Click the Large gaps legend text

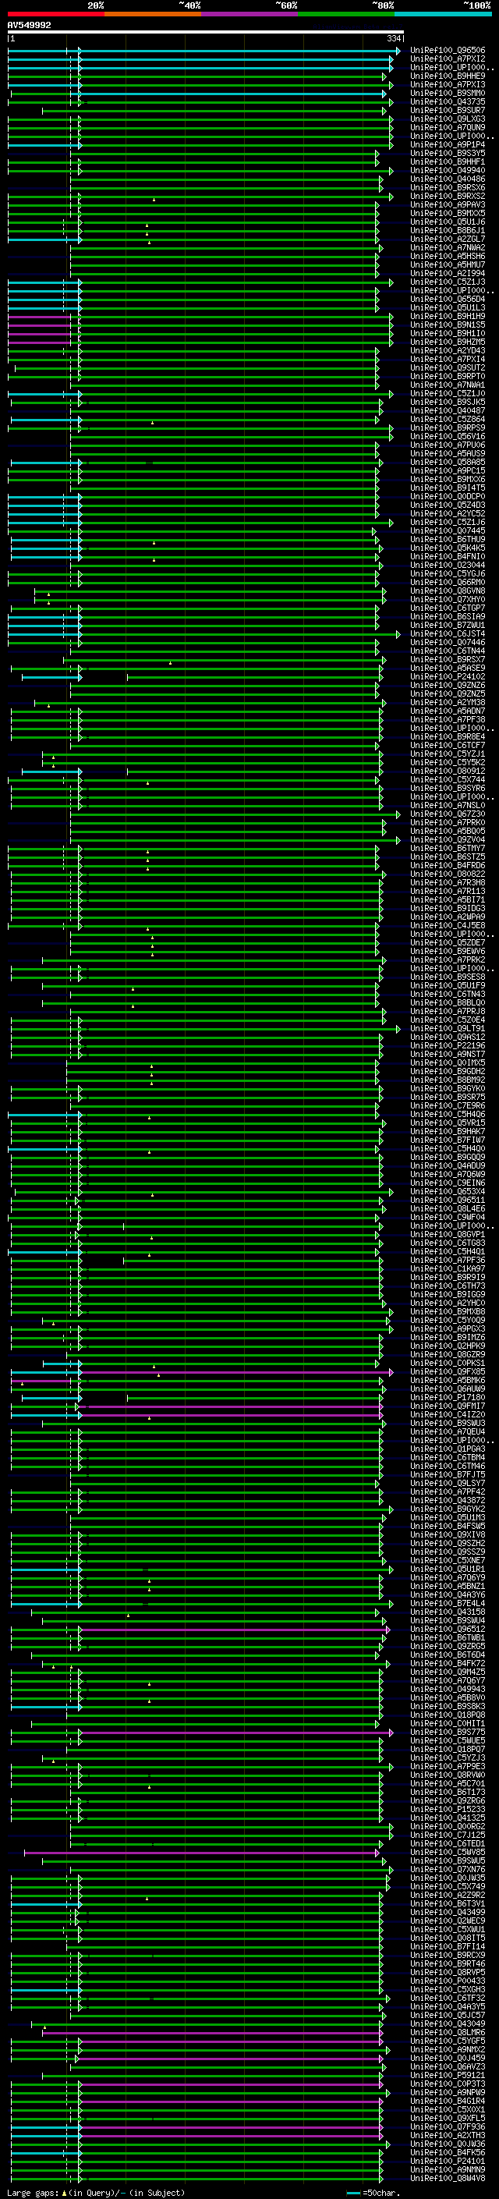(x=97, y=2193)
